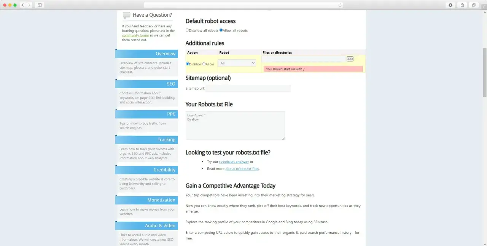The height and width of the screenshot is (246, 487).
Task: Click the Gain a Competitive Advantage Today heading
Action: coord(231,186)
